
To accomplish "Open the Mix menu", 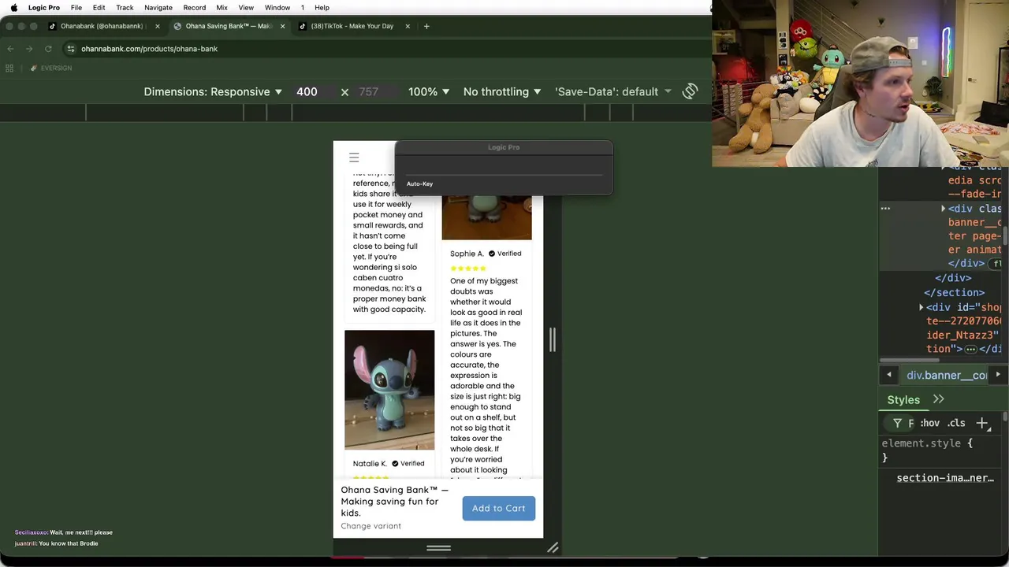I will [x=222, y=8].
